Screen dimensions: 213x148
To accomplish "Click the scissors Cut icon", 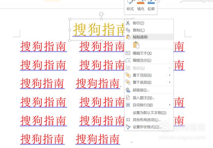I will 128,23.
